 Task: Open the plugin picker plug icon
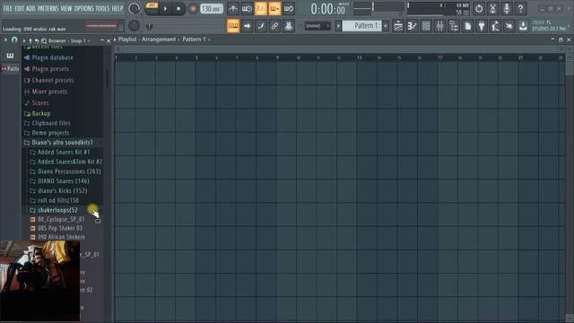click(x=482, y=26)
